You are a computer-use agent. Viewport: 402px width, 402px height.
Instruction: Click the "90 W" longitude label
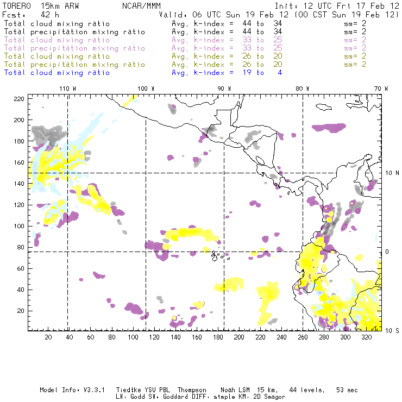click(224, 89)
